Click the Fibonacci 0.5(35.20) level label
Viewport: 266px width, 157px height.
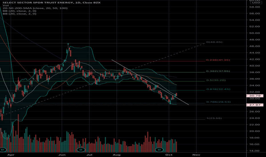coord(216,80)
